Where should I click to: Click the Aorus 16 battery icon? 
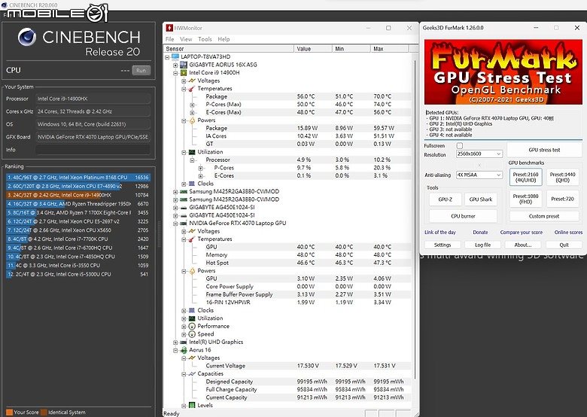click(x=184, y=350)
